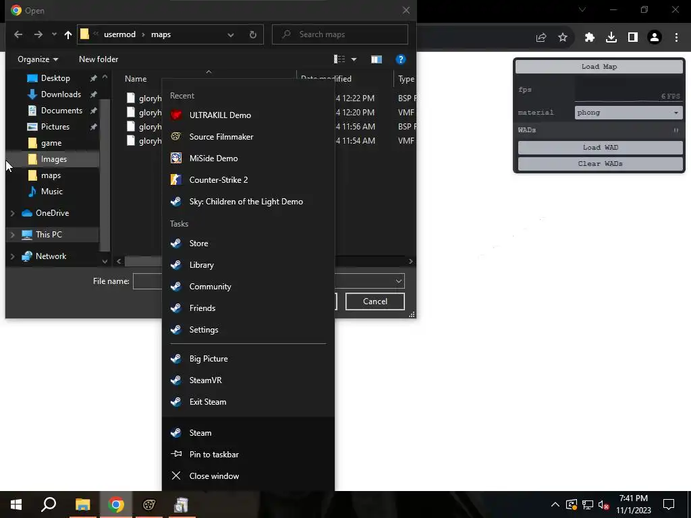This screenshot has height=518, width=691.
Task: Launch Source Filmmaker from jump list
Action: [x=248, y=136]
